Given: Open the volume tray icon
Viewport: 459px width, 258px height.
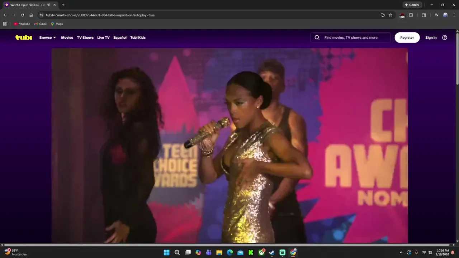Looking at the screenshot, I should 430,253.
